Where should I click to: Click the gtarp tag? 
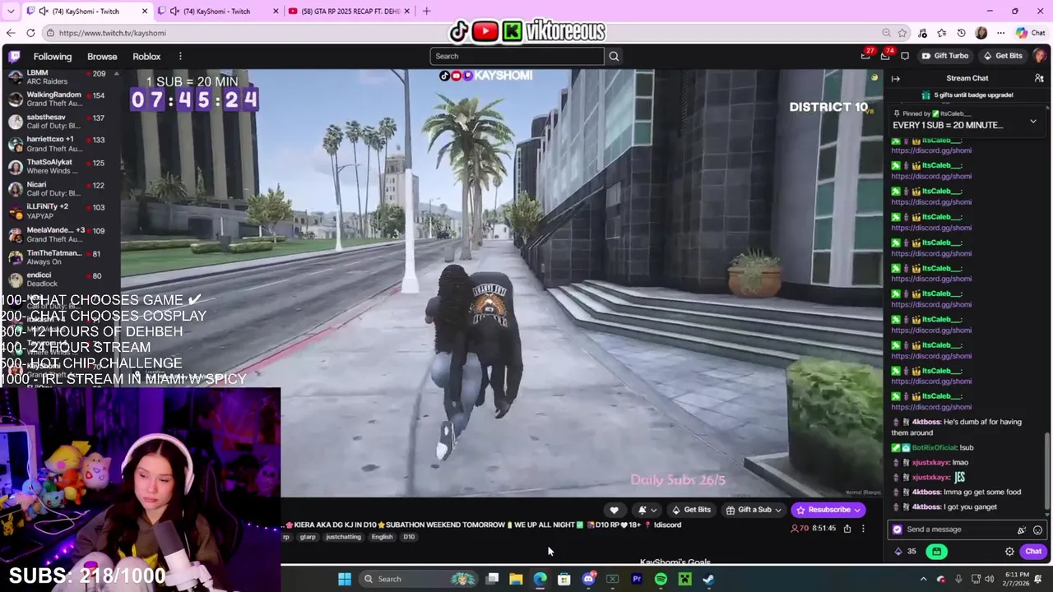[308, 537]
